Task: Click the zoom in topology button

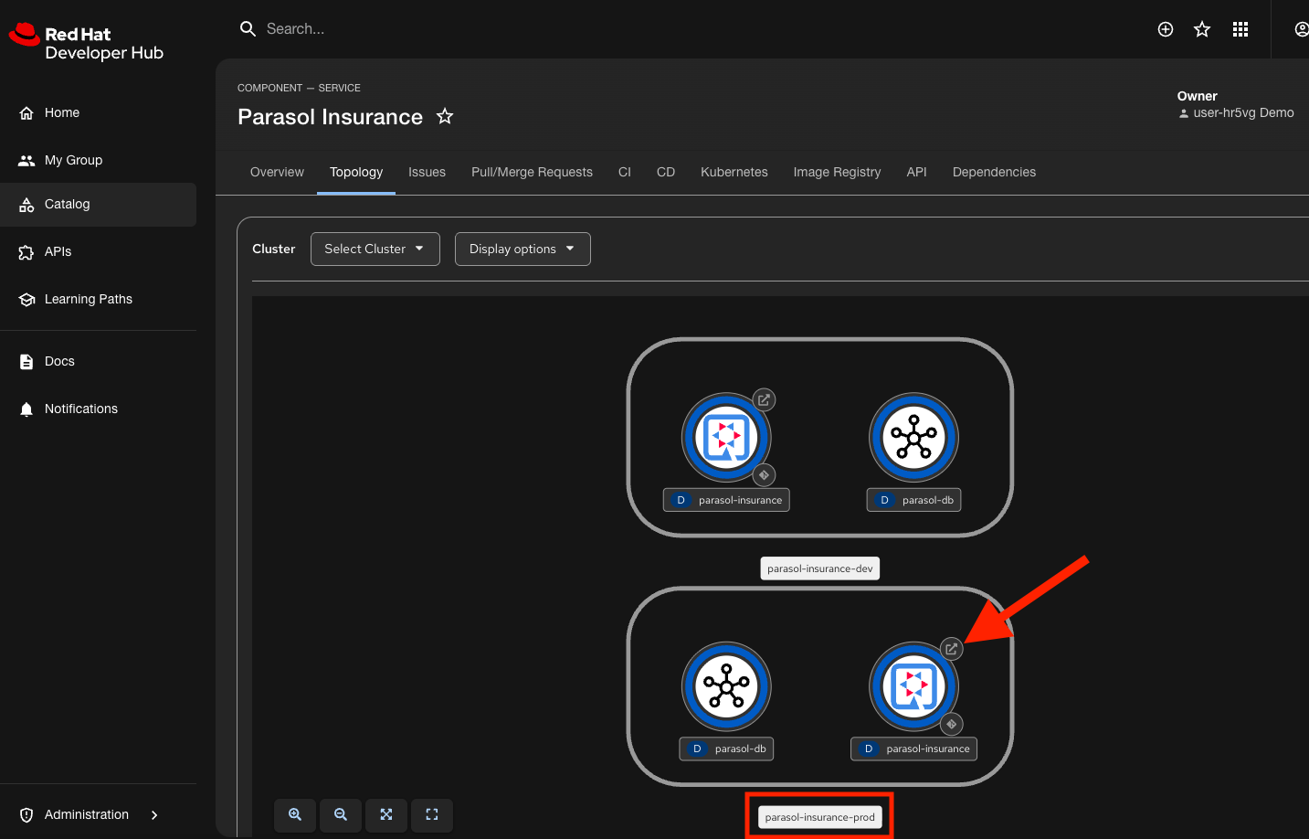Action: click(x=295, y=814)
